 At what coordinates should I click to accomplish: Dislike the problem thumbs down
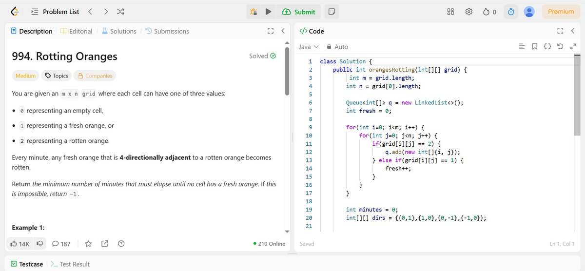click(40, 244)
